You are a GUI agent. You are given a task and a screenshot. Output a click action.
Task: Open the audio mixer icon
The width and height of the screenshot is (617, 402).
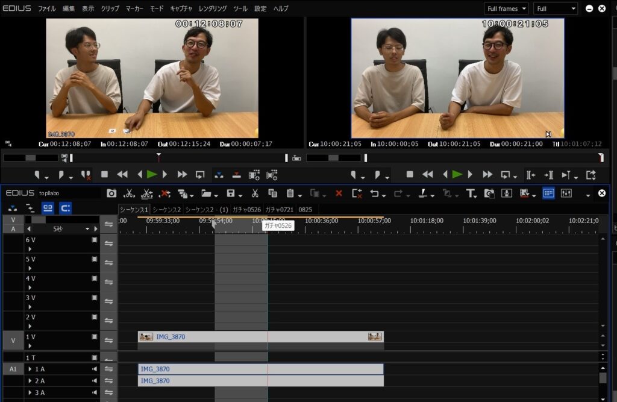click(x=566, y=193)
